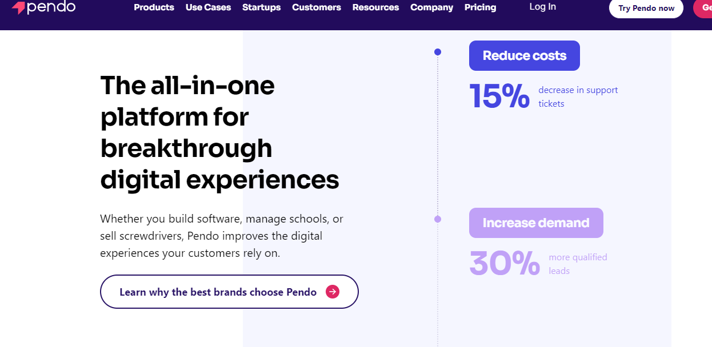Image resolution: width=712 pixels, height=347 pixels.
Task: Select the 'Reduce costs' pill badge
Action: pyautogui.click(x=524, y=55)
